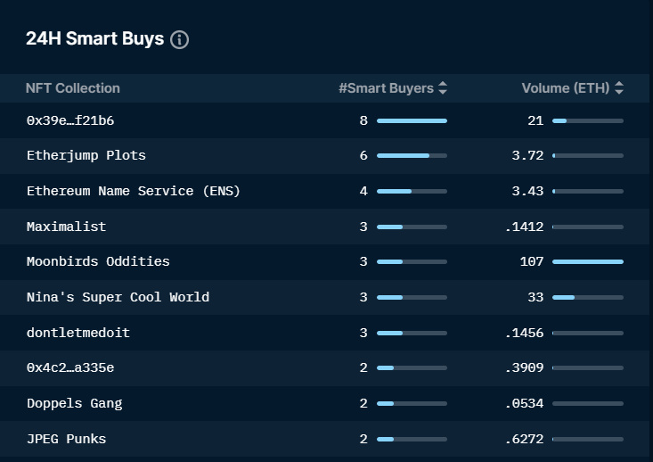
Task: Open the Maximalist collection
Action: click(x=66, y=227)
